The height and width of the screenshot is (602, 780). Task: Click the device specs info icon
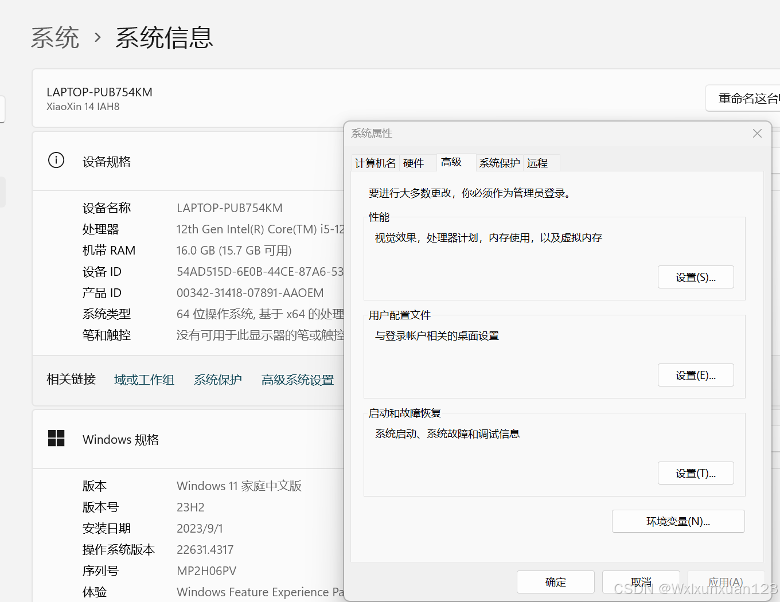click(56, 161)
